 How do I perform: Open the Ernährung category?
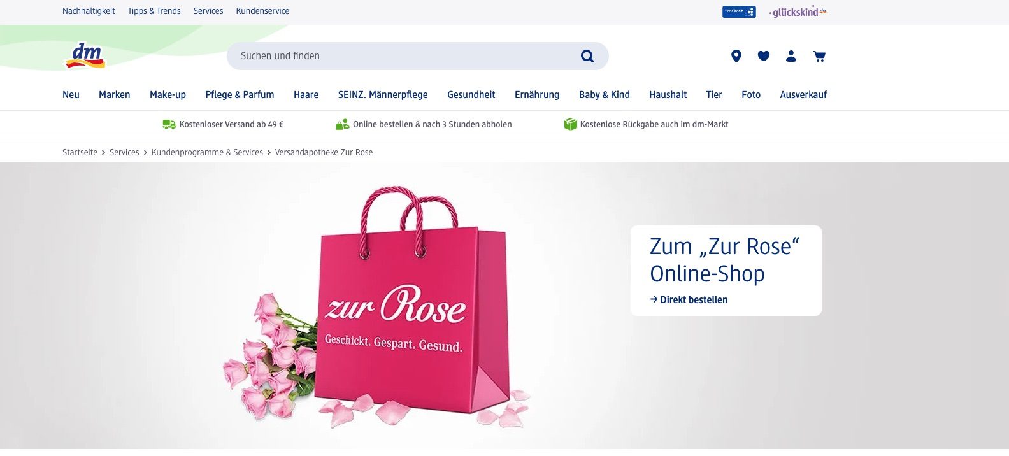point(537,94)
